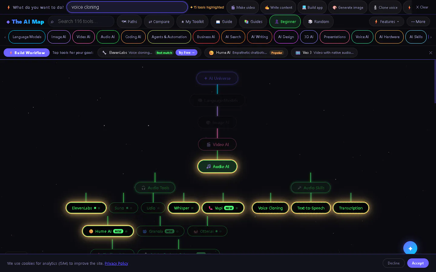Open the Video AI map node
The height and width of the screenshot is (272, 436).
217,144
